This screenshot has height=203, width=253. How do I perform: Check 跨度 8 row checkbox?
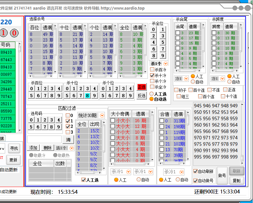pyautogui.click(x=214, y=33)
